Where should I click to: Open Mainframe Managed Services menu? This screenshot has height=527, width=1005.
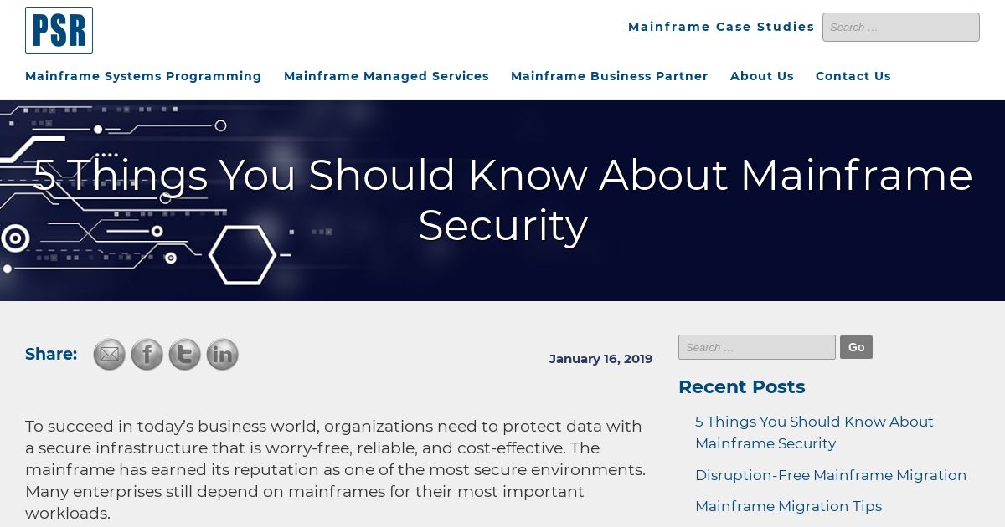pyautogui.click(x=386, y=76)
